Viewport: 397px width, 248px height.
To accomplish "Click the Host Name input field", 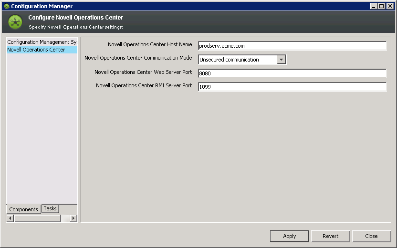I will (x=292, y=46).
